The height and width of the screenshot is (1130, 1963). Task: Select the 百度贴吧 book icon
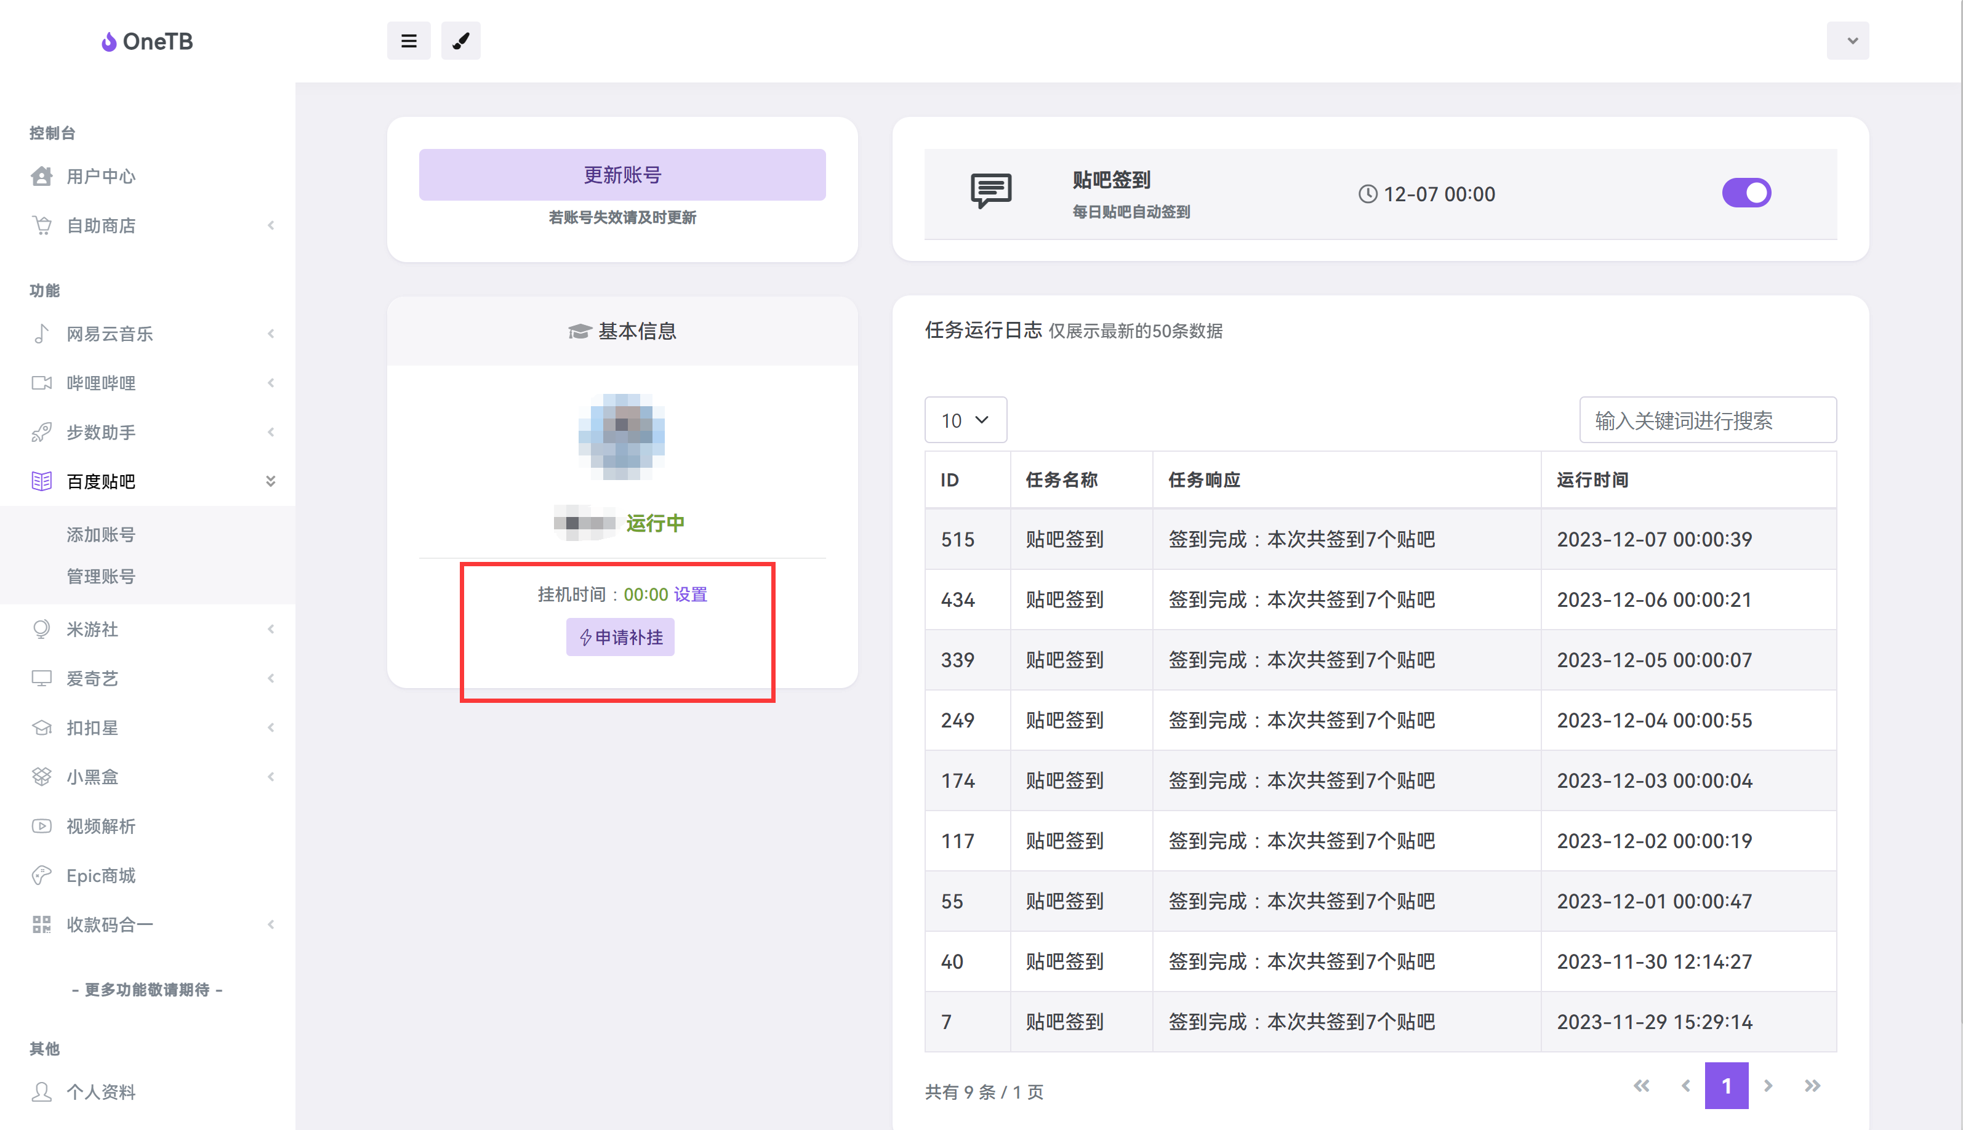41,481
